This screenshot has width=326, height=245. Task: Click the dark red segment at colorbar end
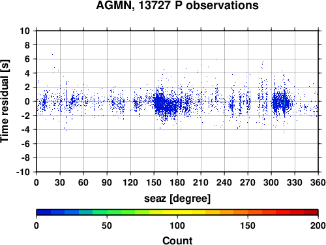311,212
